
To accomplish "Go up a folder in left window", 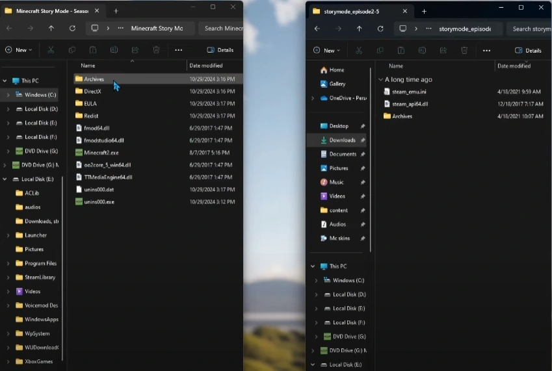I will coord(51,28).
